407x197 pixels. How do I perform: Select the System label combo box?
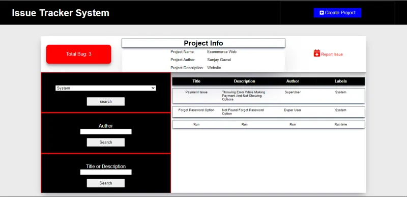(x=106, y=88)
